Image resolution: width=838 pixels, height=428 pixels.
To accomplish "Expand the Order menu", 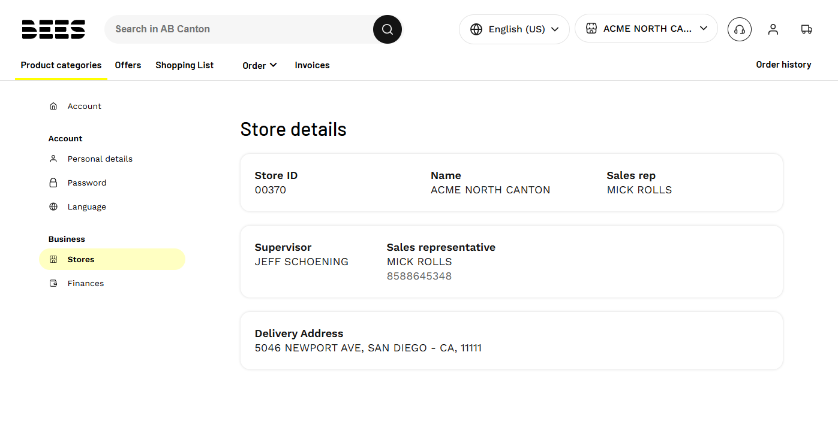I will coord(260,65).
